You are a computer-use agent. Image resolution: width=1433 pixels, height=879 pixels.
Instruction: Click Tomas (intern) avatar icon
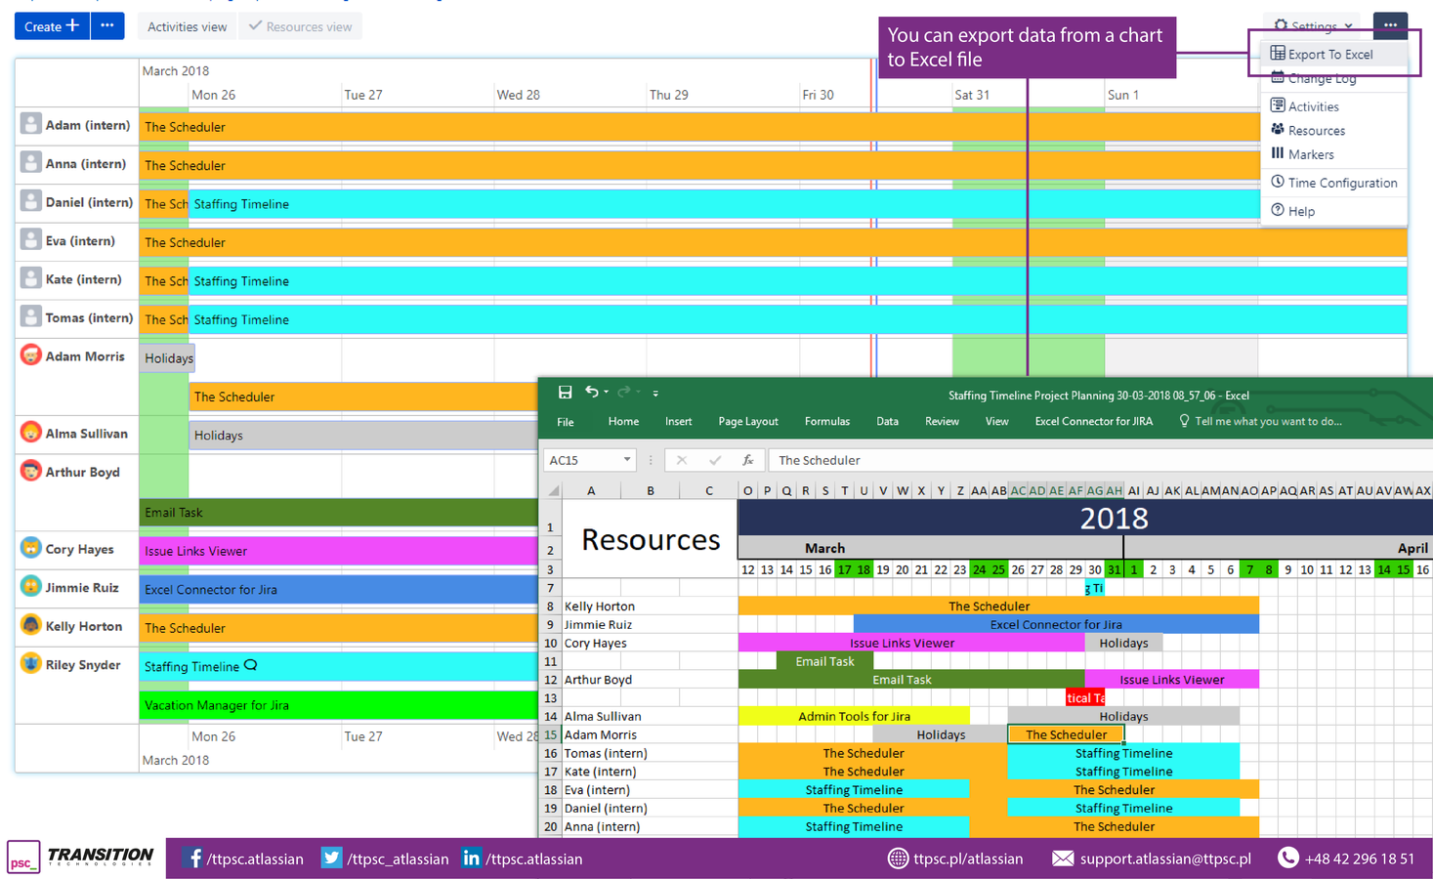click(31, 317)
